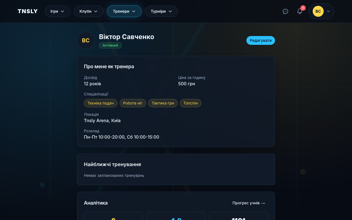Click the yellow BC avatar in header

(x=318, y=11)
